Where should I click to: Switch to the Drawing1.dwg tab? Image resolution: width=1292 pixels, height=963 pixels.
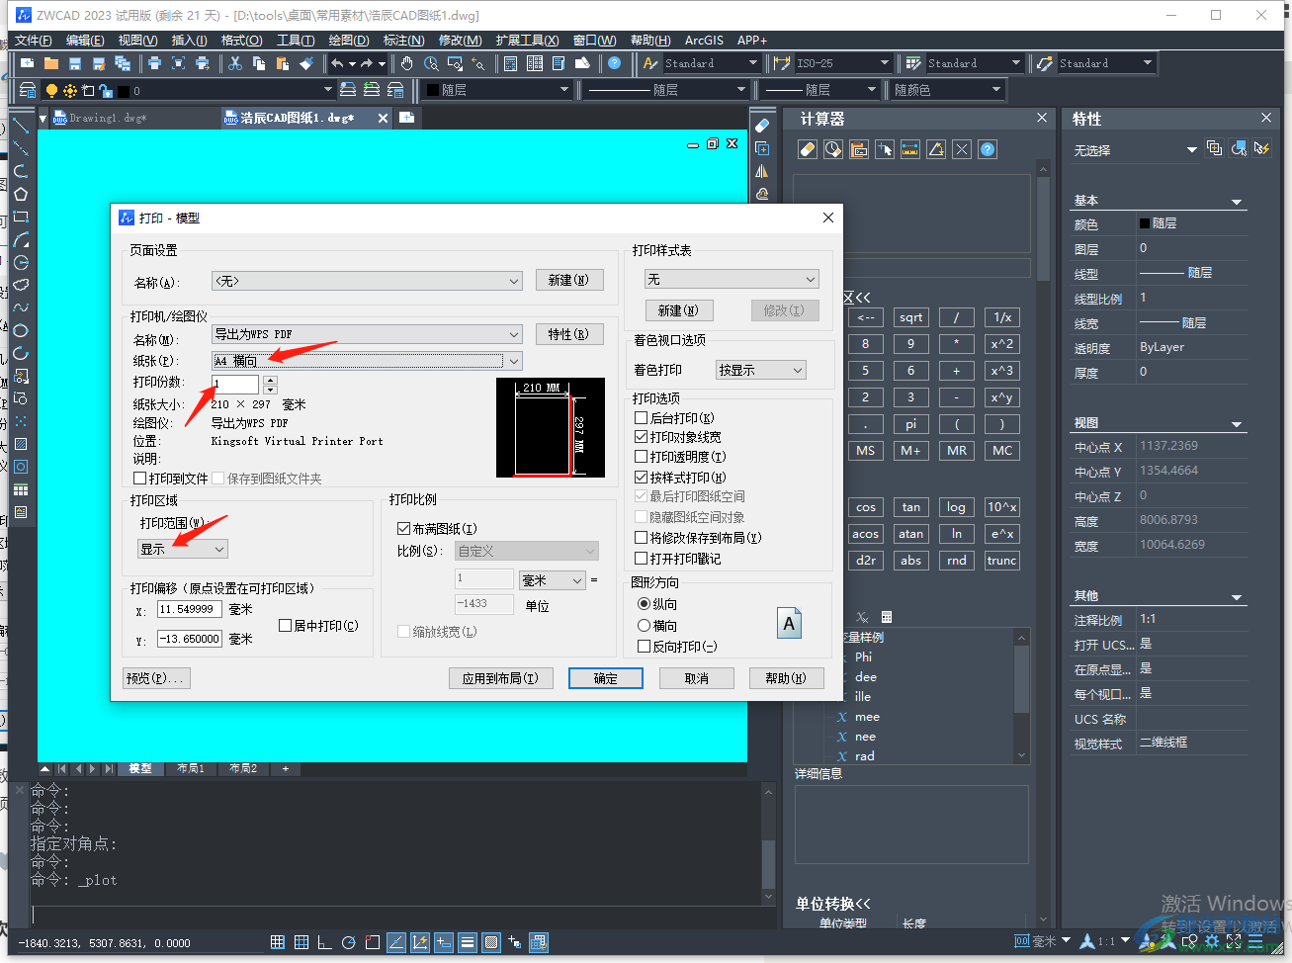[x=107, y=118]
